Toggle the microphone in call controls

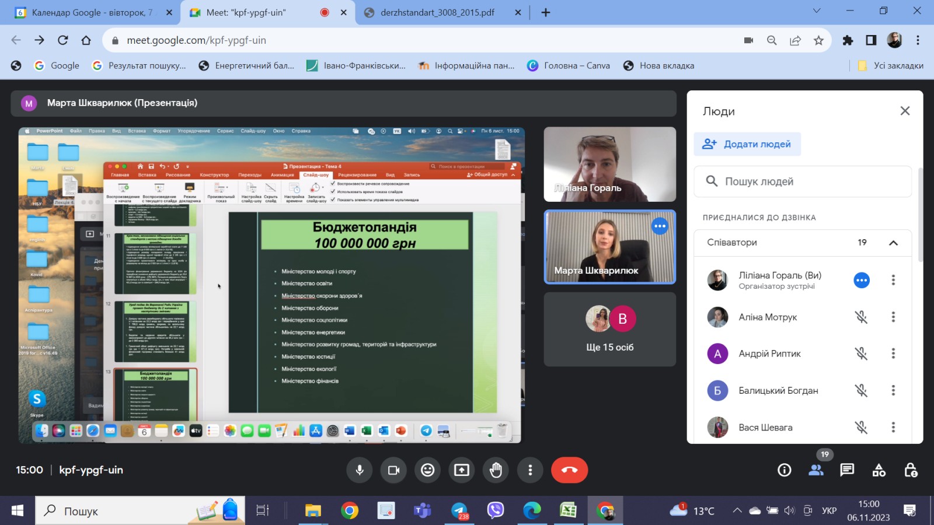click(x=360, y=470)
